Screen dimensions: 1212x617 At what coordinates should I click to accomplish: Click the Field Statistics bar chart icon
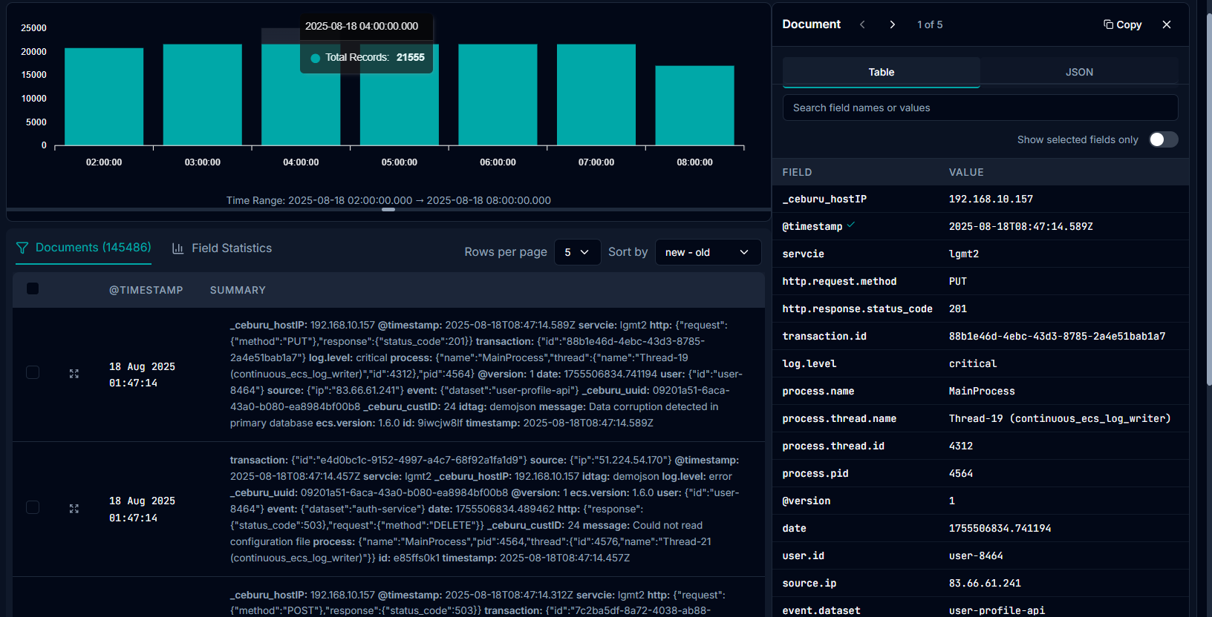tap(178, 248)
